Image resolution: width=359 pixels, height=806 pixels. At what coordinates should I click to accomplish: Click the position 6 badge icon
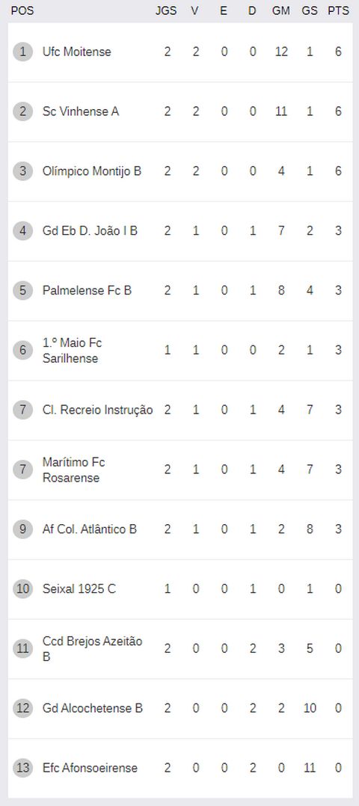22,350
